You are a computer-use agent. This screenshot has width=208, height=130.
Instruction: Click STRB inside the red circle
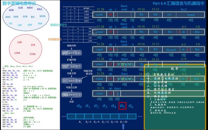click(32, 54)
